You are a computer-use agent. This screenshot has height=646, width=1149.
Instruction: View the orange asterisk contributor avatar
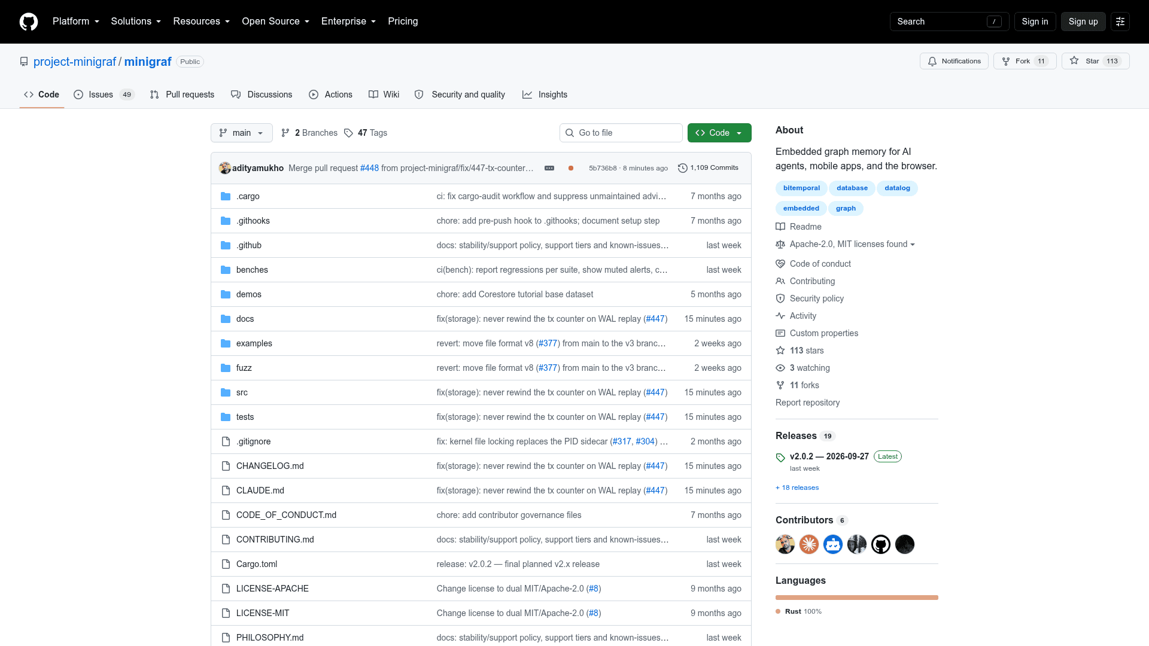[x=809, y=544]
